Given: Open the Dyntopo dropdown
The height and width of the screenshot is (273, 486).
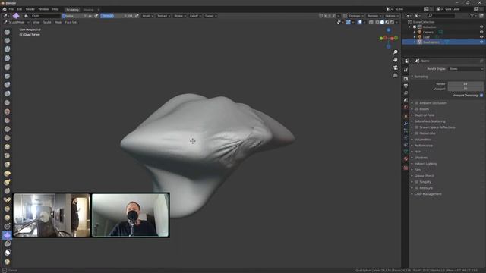Looking at the screenshot, I should pos(356,16).
